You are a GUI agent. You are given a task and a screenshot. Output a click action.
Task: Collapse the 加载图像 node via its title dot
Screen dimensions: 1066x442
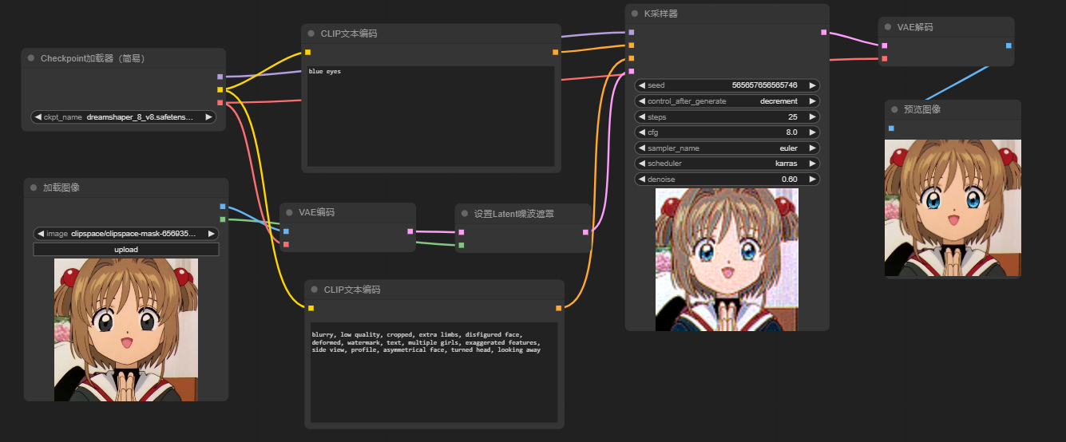pyautogui.click(x=34, y=187)
